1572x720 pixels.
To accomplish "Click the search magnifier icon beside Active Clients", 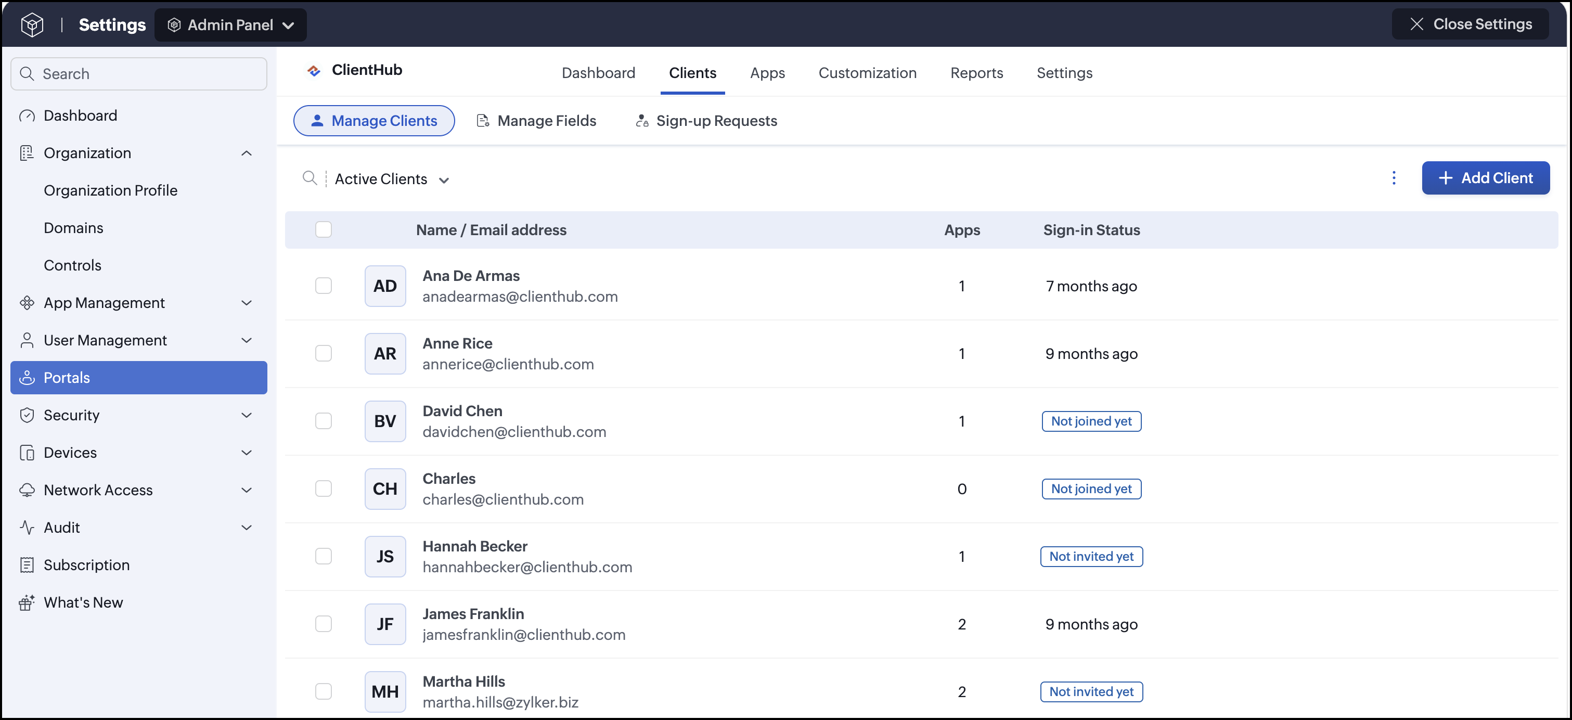I will (x=310, y=178).
